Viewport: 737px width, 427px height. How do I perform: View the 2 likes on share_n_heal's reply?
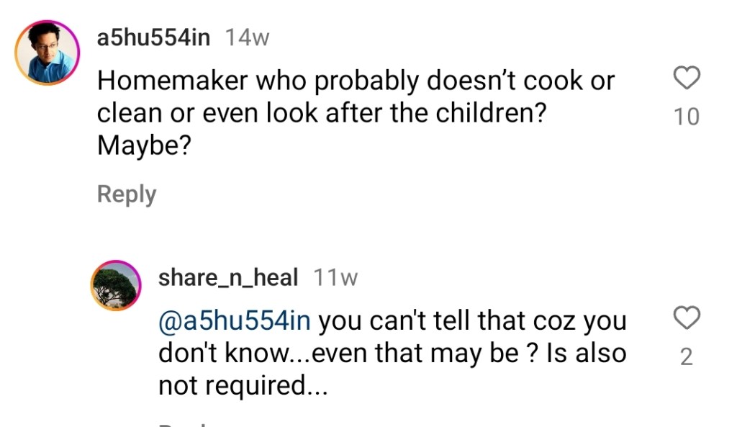coord(686,356)
